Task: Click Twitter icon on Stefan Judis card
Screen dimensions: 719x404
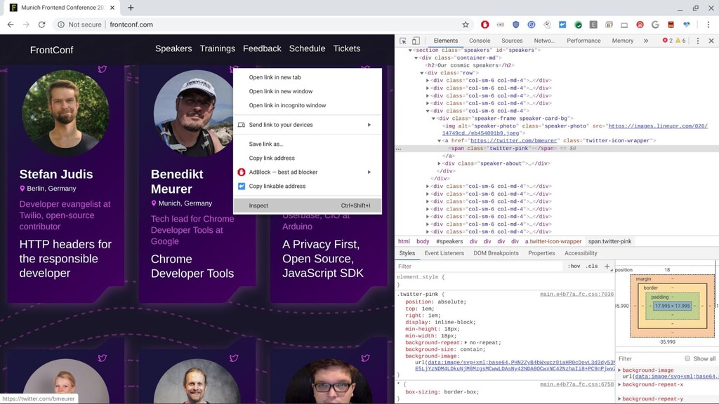Action: (103, 69)
